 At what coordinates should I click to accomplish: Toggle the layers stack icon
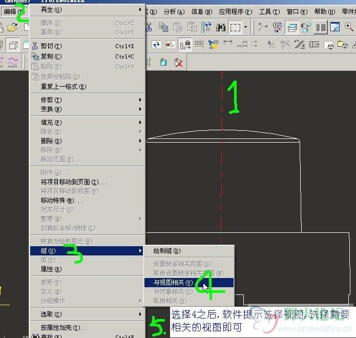[x=292, y=28]
